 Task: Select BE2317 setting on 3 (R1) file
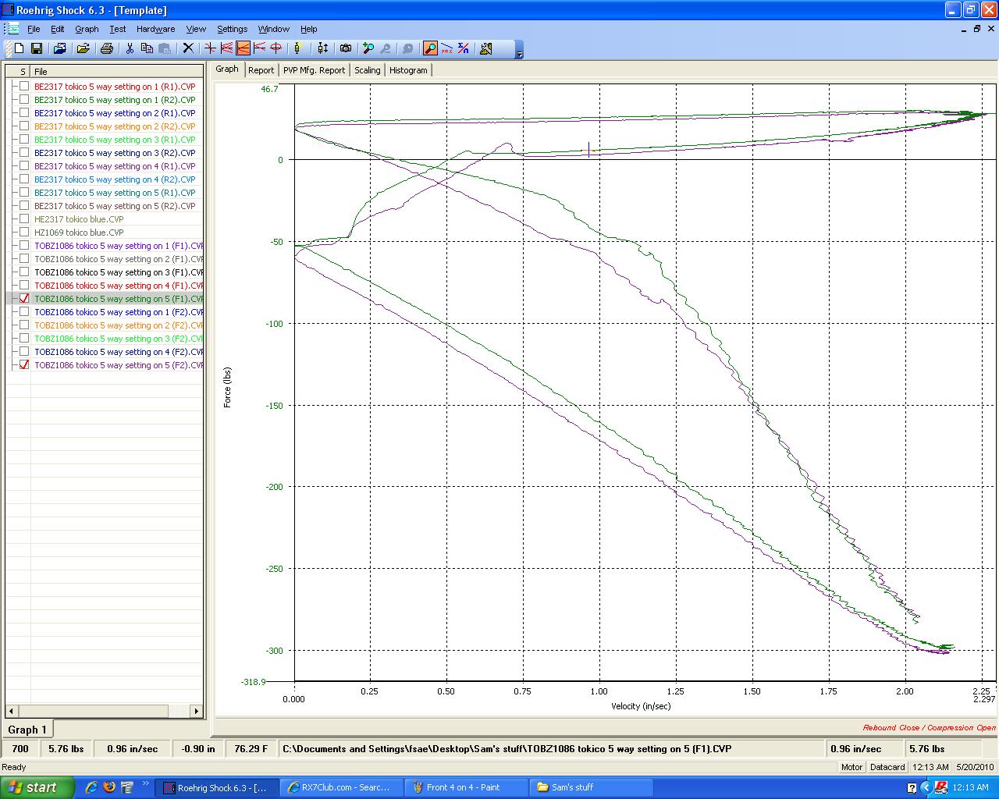click(x=114, y=140)
